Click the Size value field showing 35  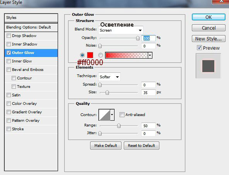pyautogui.click(x=149, y=93)
